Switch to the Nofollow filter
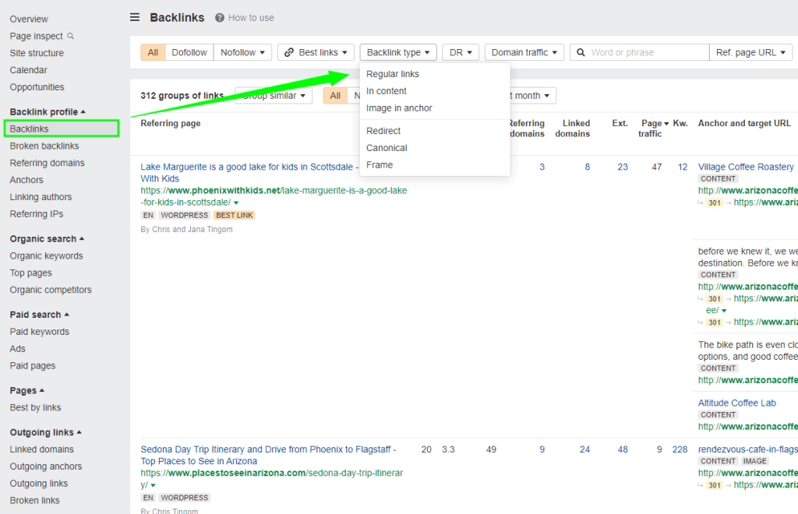Viewport: 798px width, 514px height. click(242, 52)
